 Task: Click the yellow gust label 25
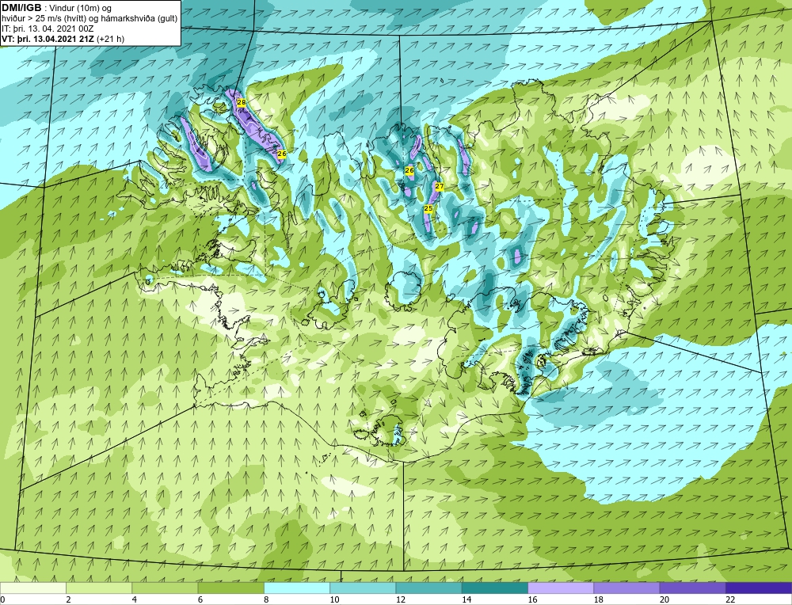click(428, 208)
